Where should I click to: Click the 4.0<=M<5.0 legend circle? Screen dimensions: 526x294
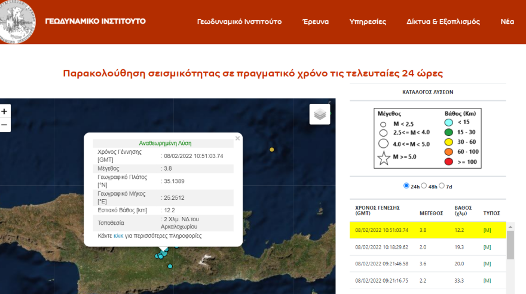[383, 144]
